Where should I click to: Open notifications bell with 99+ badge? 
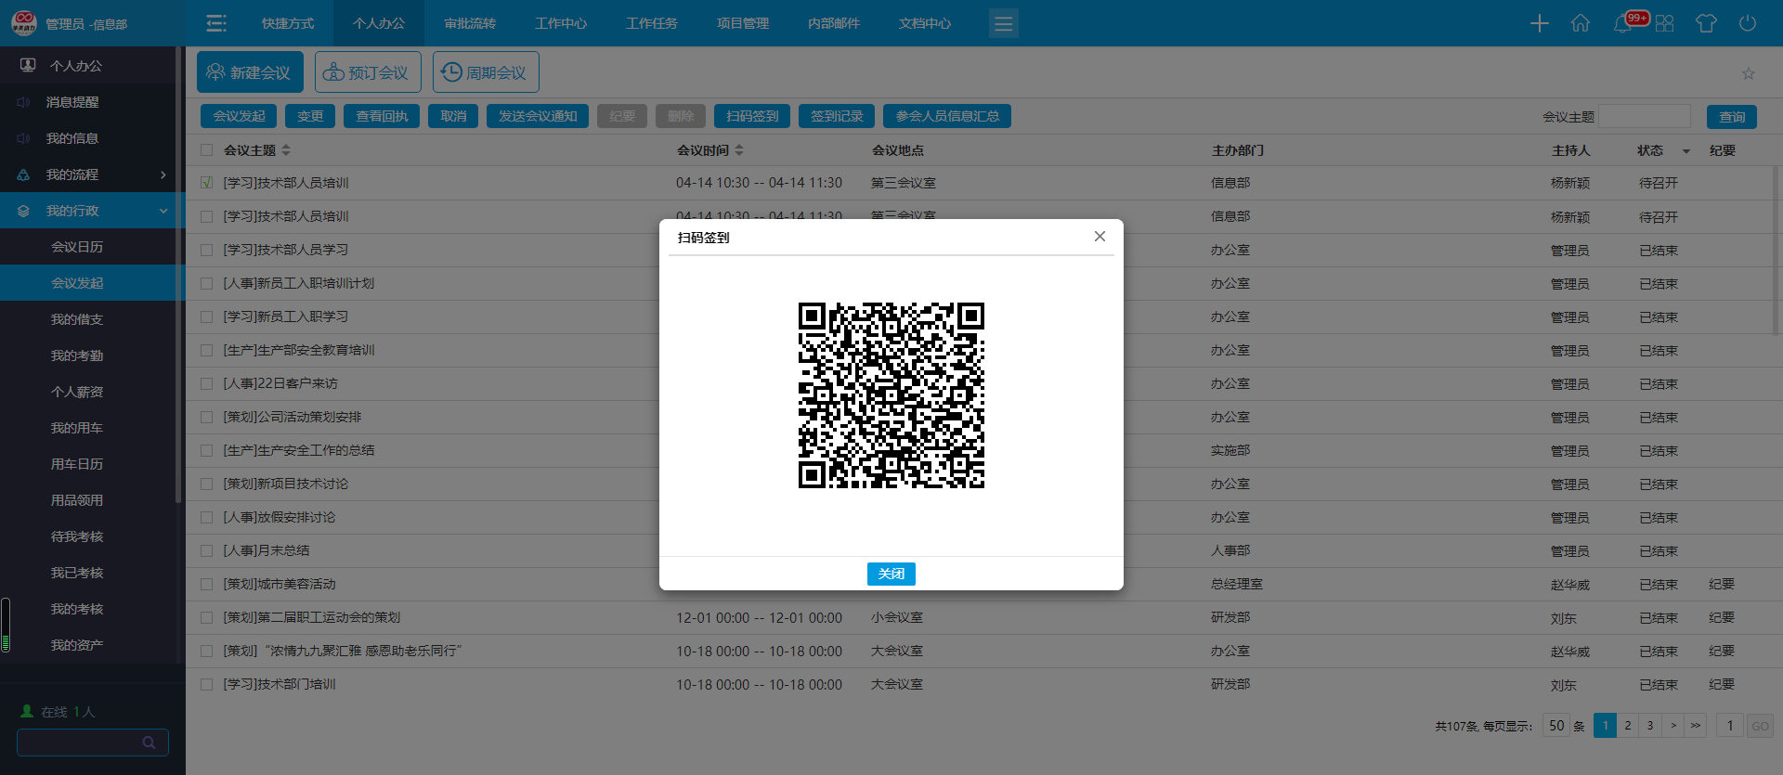tap(1624, 23)
